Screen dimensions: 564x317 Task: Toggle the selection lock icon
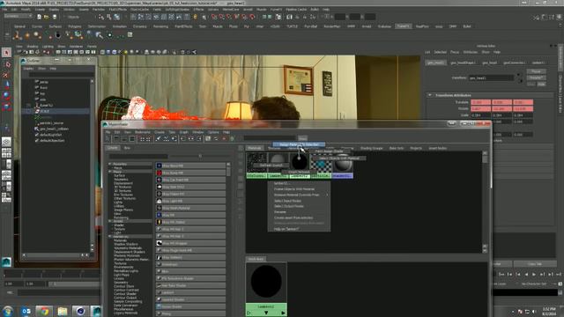196,17
